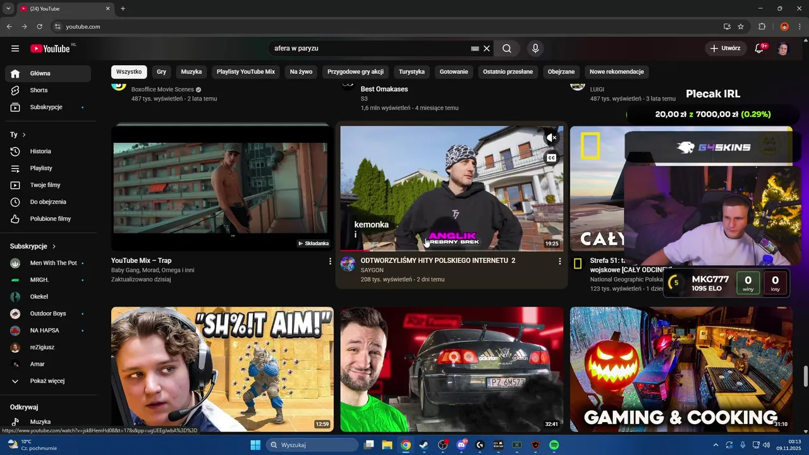
Task: Open a new browser tab
Action: [x=123, y=9]
